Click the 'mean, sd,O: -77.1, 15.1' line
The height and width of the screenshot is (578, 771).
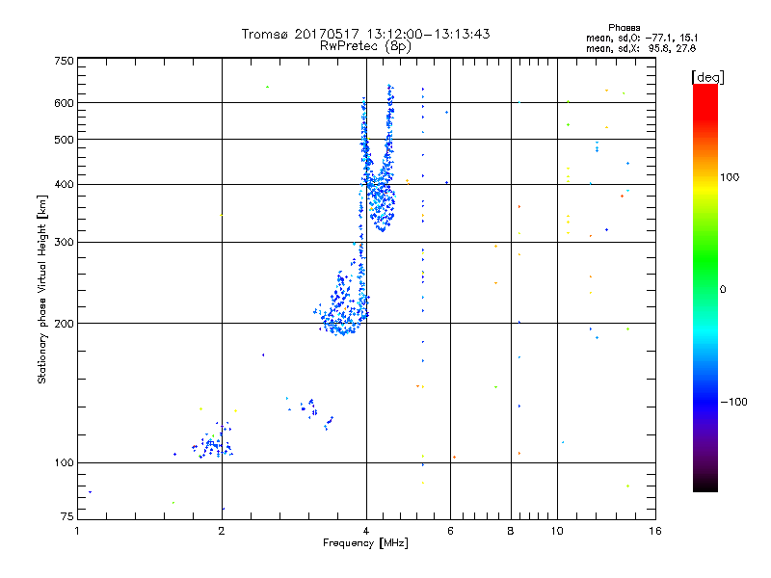point(642,38)
